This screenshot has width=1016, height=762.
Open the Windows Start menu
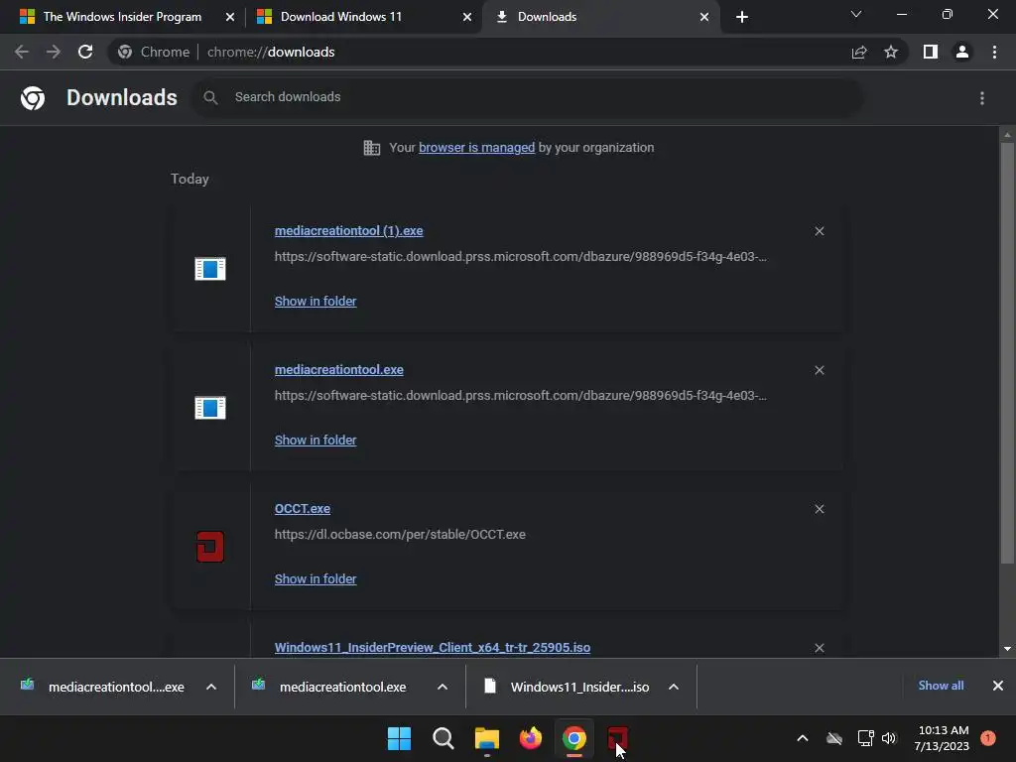coord(399,738)
